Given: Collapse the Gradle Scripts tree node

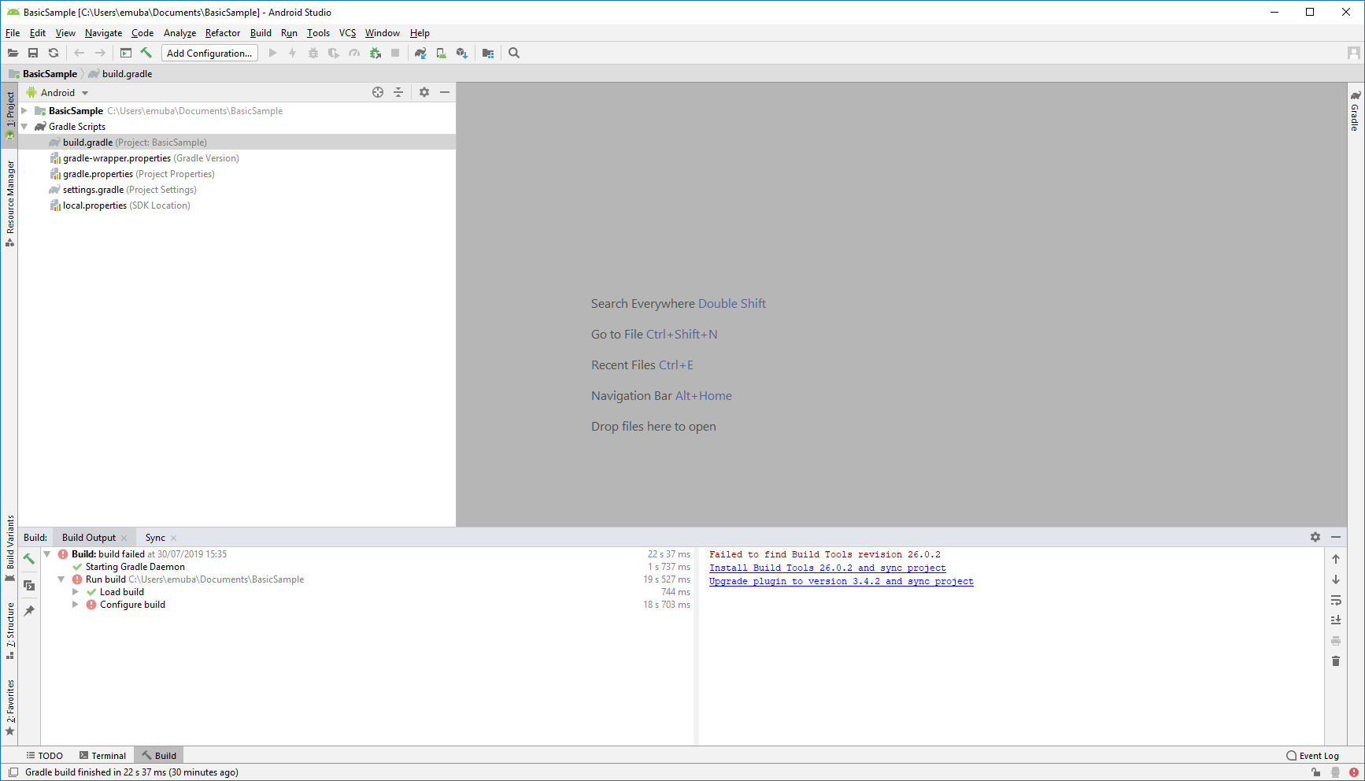Looking at the screenshot, I should [x=24, y=127].
